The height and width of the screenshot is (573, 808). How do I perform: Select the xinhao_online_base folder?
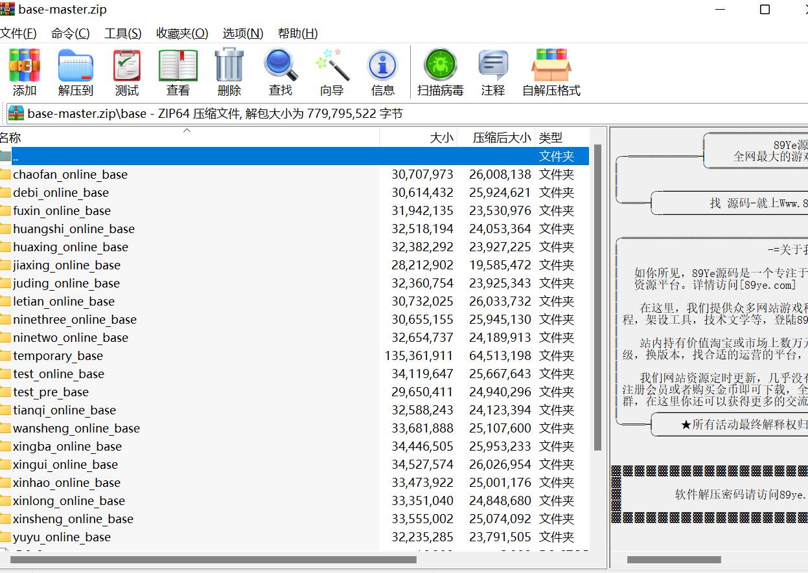coord(294,482)
